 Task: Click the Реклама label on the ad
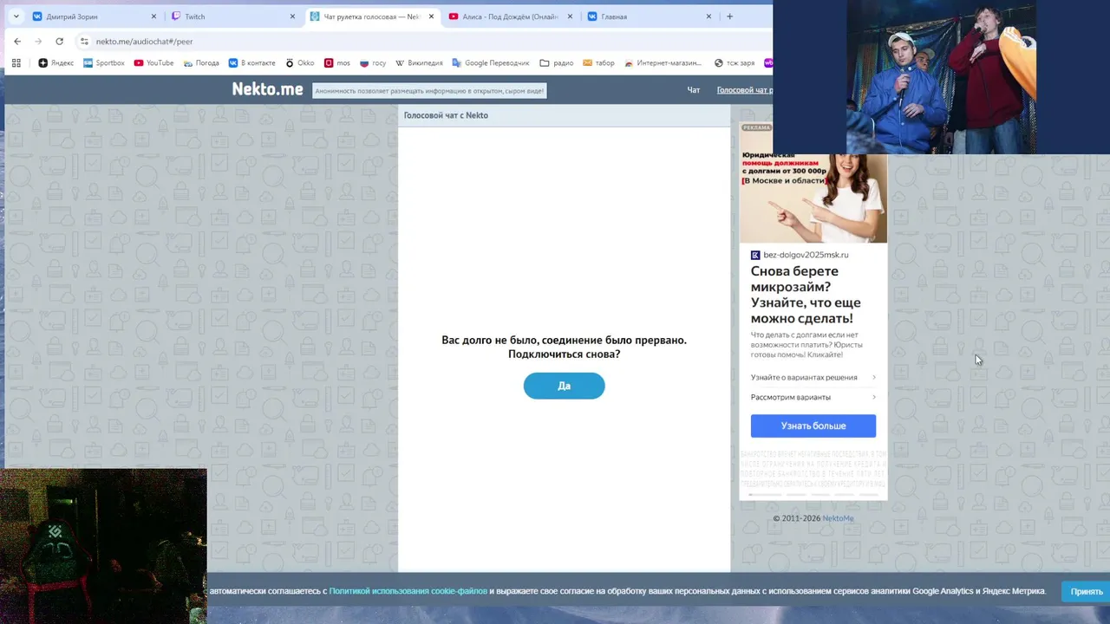coord(756,127)
